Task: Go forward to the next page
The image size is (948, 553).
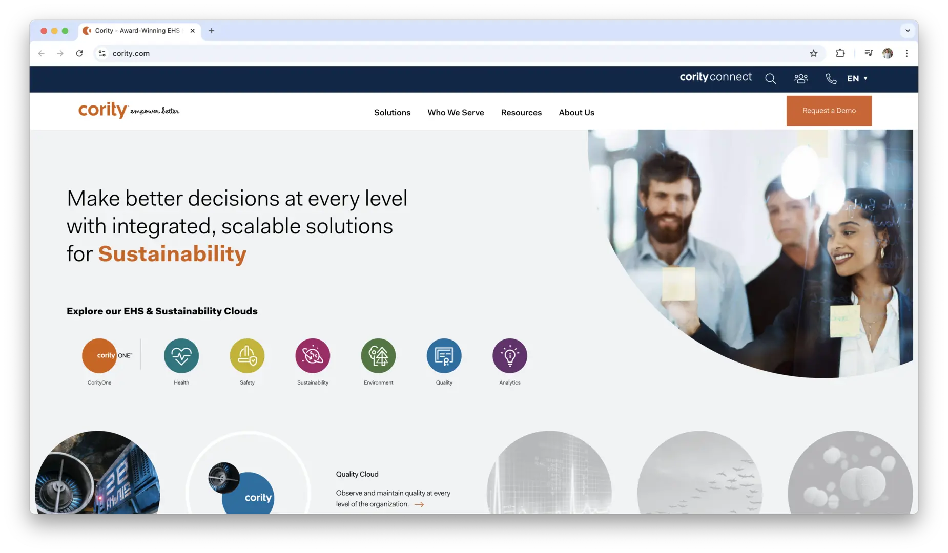Action: pos(60,53)
